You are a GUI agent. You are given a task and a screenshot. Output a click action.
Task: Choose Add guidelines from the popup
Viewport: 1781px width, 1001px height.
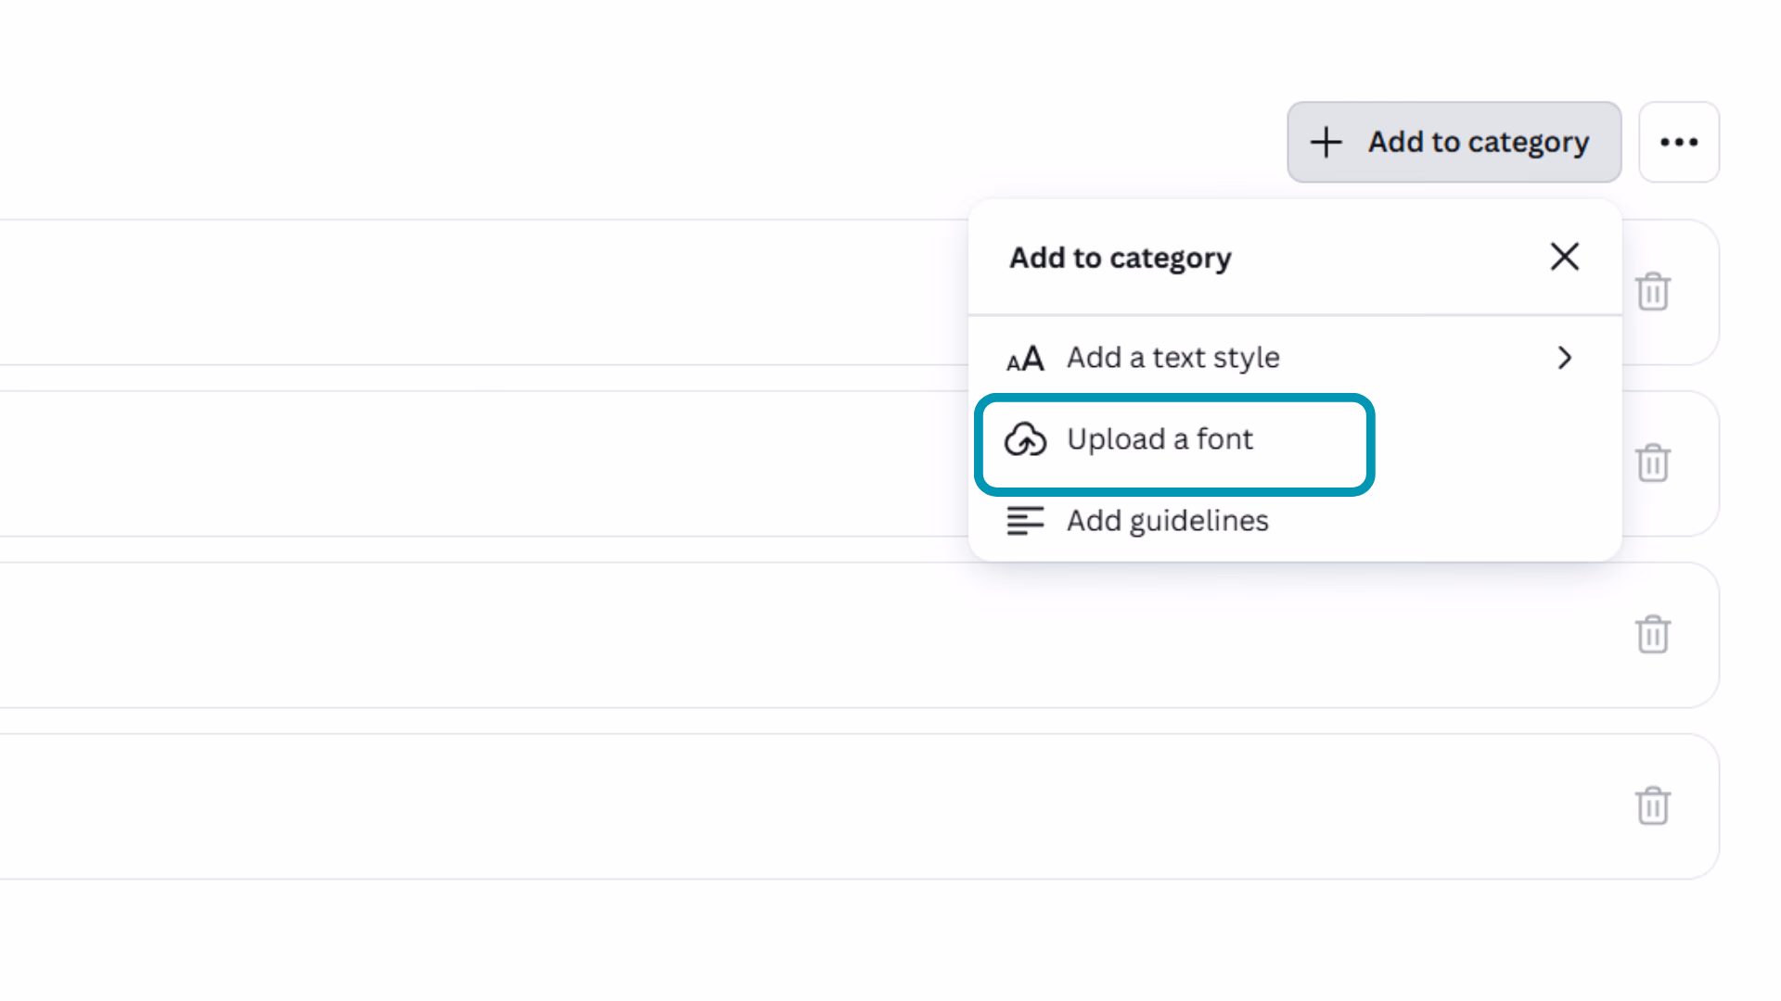[1167, 521]
